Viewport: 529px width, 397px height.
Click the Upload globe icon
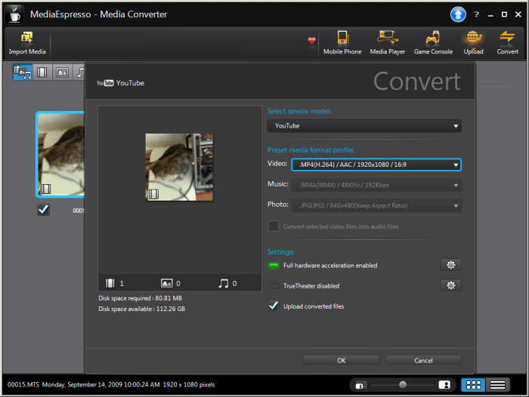473,38
